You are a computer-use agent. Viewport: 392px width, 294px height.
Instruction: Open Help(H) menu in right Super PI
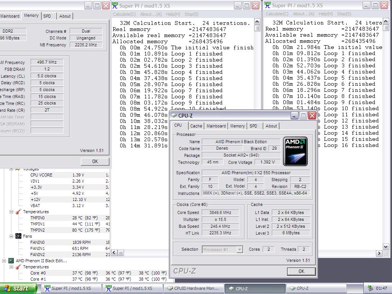(x=326, y=14)
